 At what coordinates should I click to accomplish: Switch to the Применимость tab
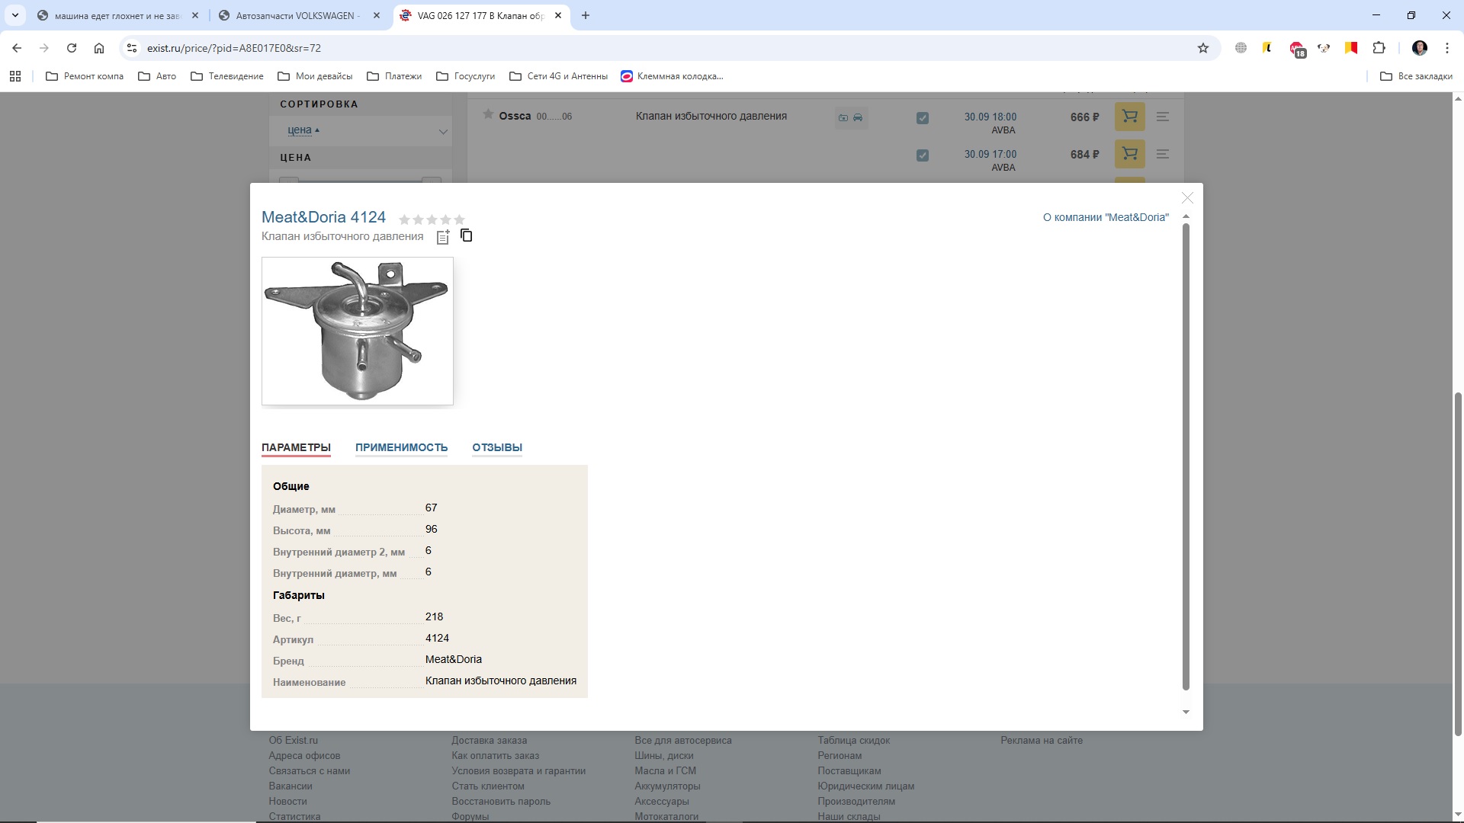coord(401,447)
